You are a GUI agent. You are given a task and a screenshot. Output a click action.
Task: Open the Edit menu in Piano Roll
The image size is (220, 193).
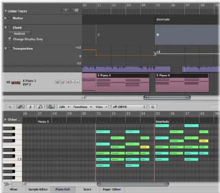(64, 107)
